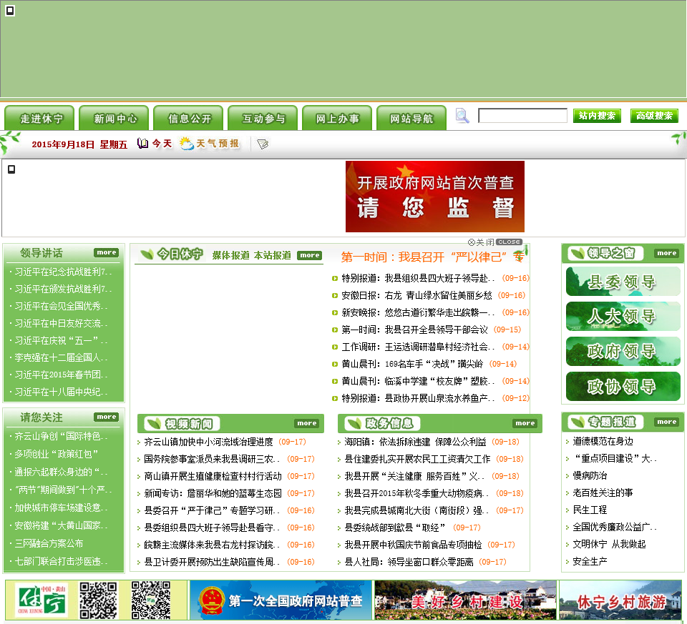Open 人大领导 banner button
The height and width of the screenshot is (624, 687).
(x=623, y=317)
